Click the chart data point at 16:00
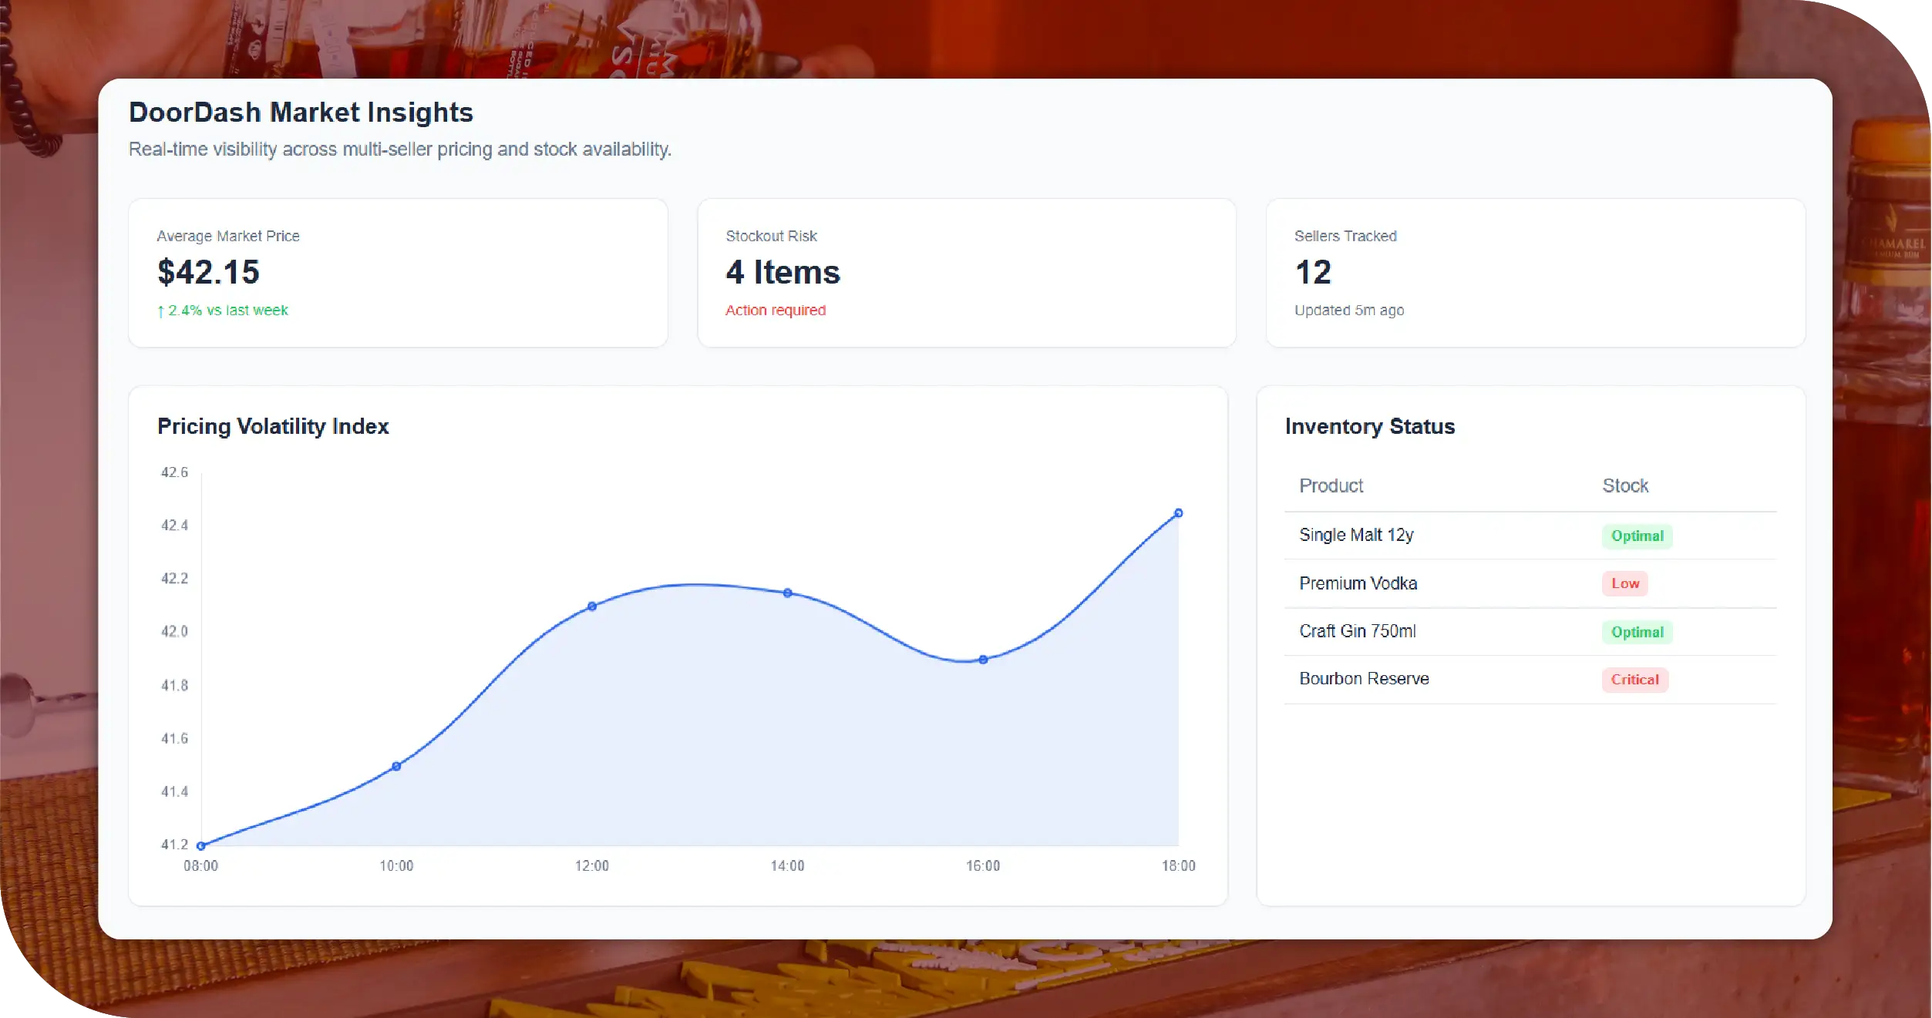1932x1018 pixels. (983, 660)
